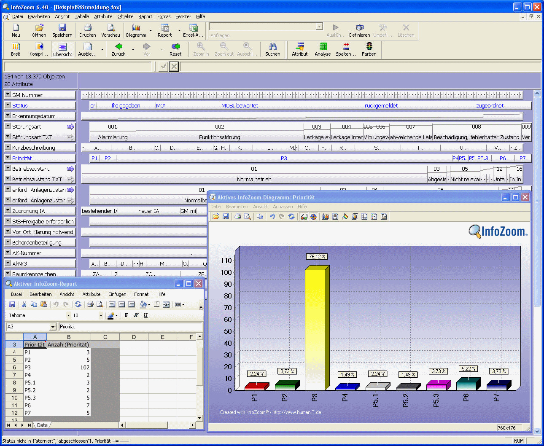Image resolution: width=544 pixels, height=446 pixels.
Task: Toggle bold F formatting in report window
Action: point(127,315)
